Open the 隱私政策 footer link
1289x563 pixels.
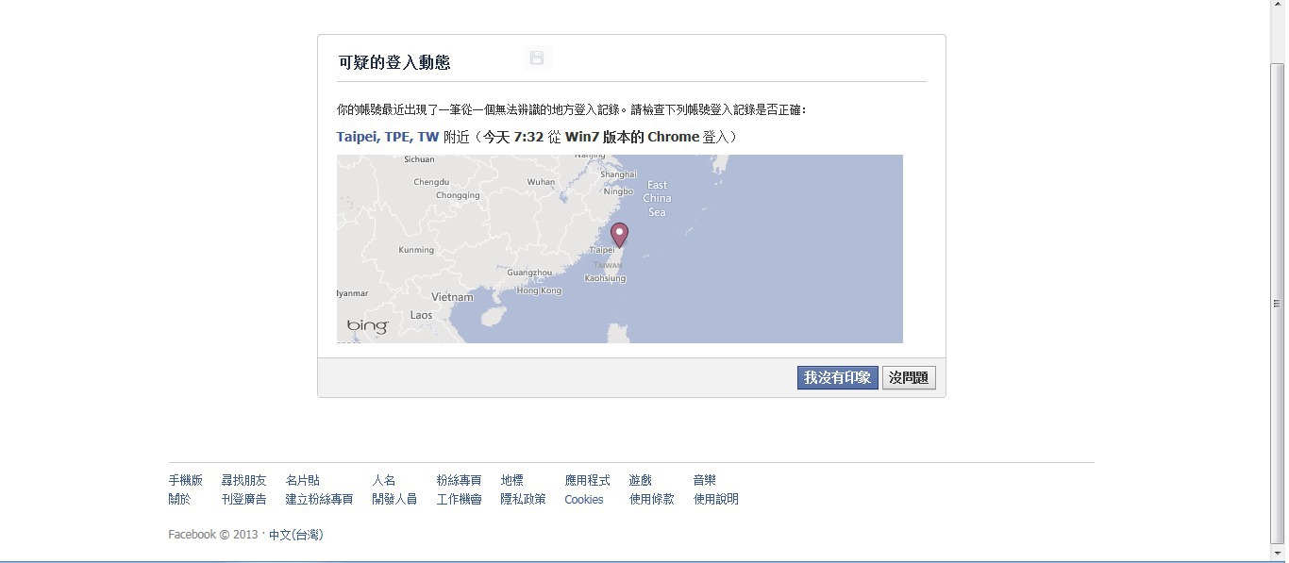click(x=524, y=499)
